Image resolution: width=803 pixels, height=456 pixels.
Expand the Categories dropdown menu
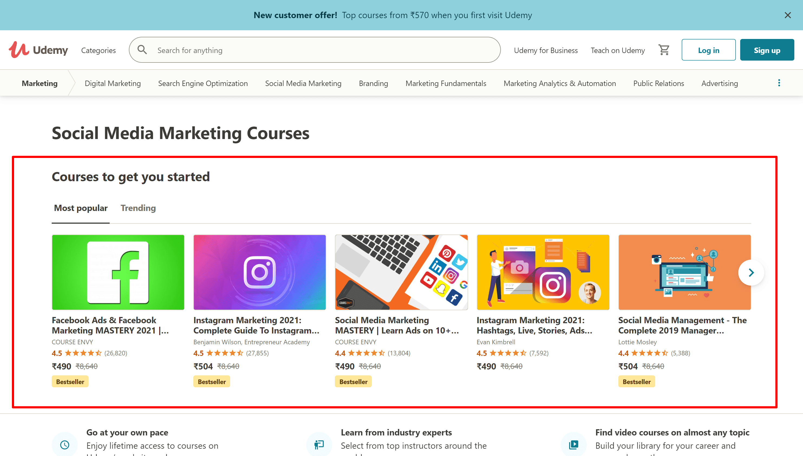pyautogui.click(x=99, y=49)
